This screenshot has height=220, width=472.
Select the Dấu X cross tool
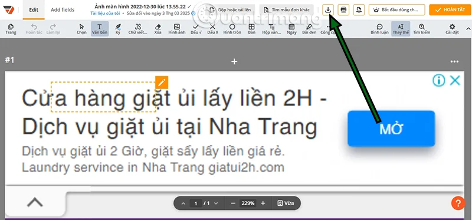pos(212,29)
